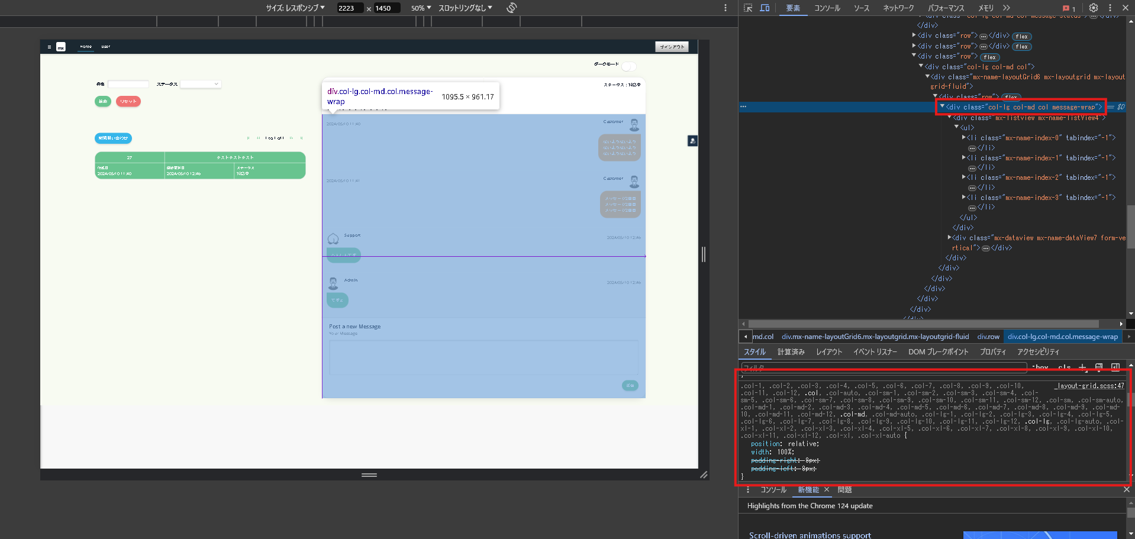Click the リセット button
Viewport: 1135px width, 539px height.
128,101
